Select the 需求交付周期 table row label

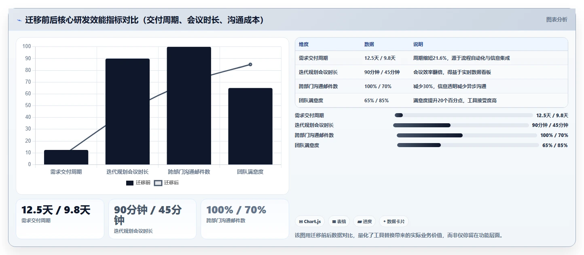[313, 58]
